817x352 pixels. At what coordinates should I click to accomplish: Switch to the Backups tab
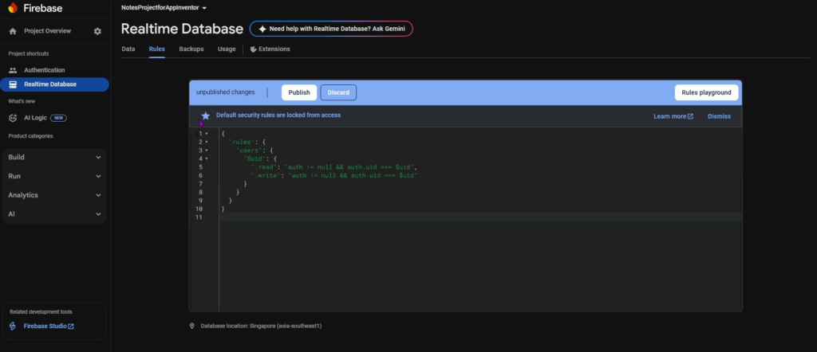pos(191,49)
